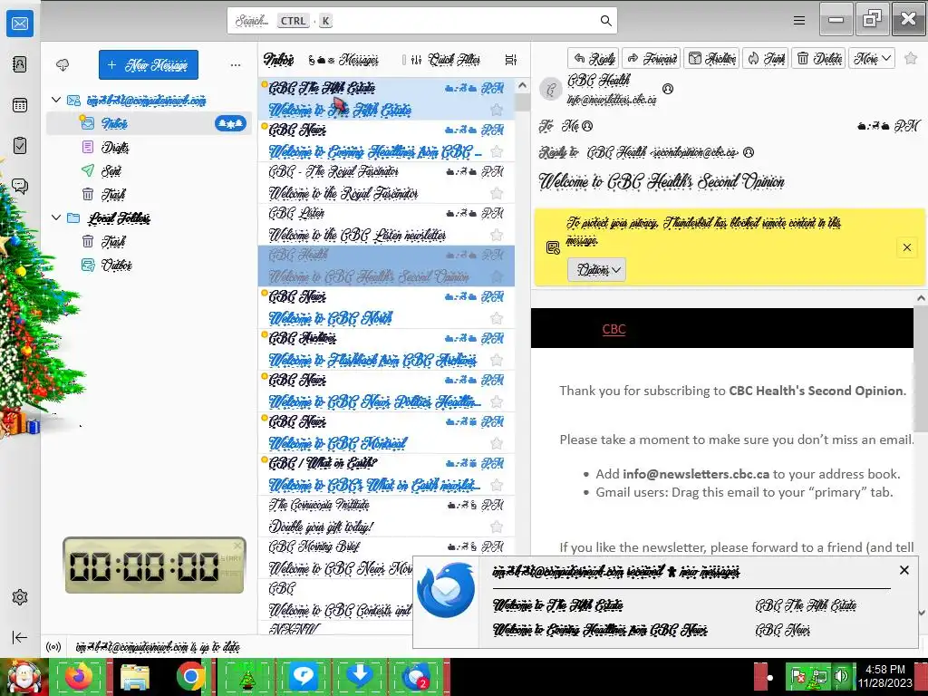Click Reply button

(x=594, y=58)
